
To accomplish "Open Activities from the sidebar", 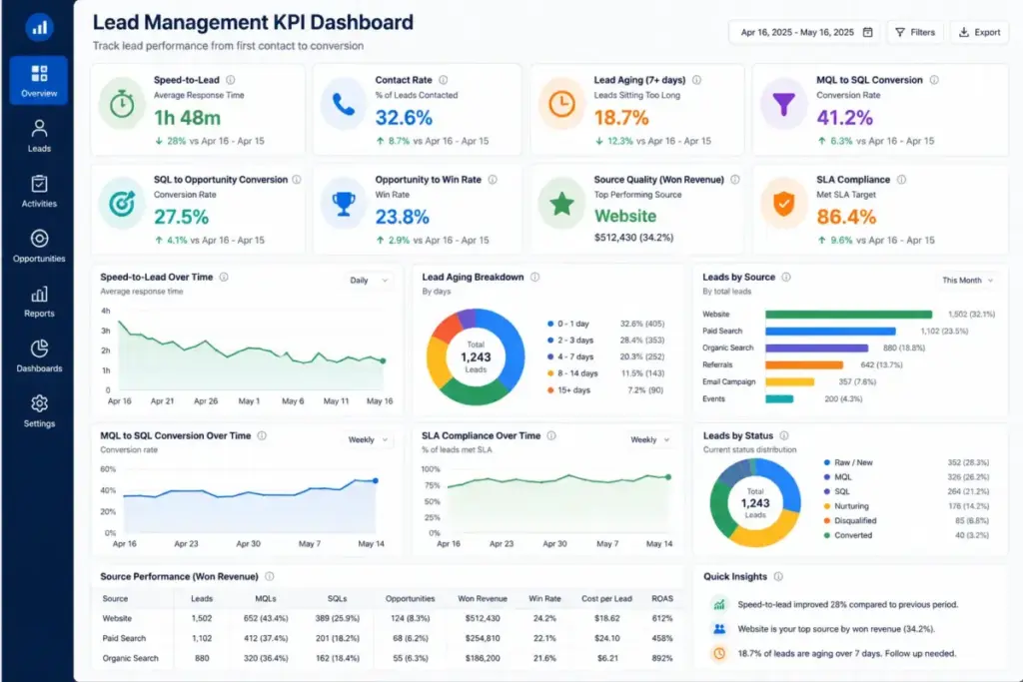I will (x=39, y=191).
